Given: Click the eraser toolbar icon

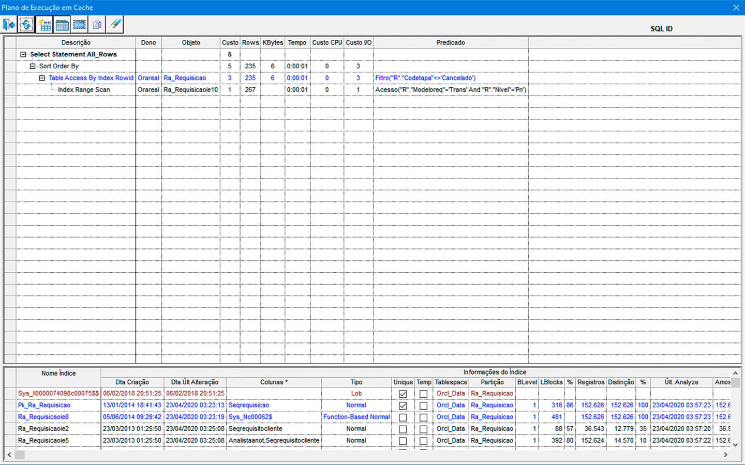Looking at the screenshot, I should tap(115, 24).
